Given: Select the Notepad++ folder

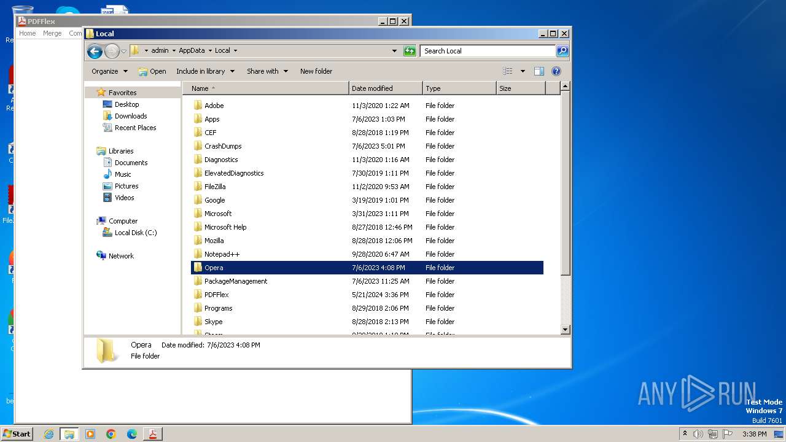Looking at the screenshot, I should click(x=222, y=254).
